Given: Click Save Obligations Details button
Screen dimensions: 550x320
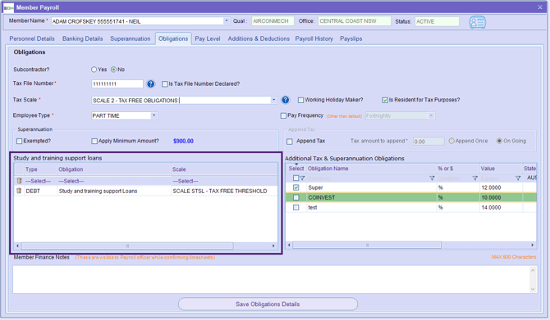Looking at the screenshot, I should pyautogui.click(x=268, y=304).
